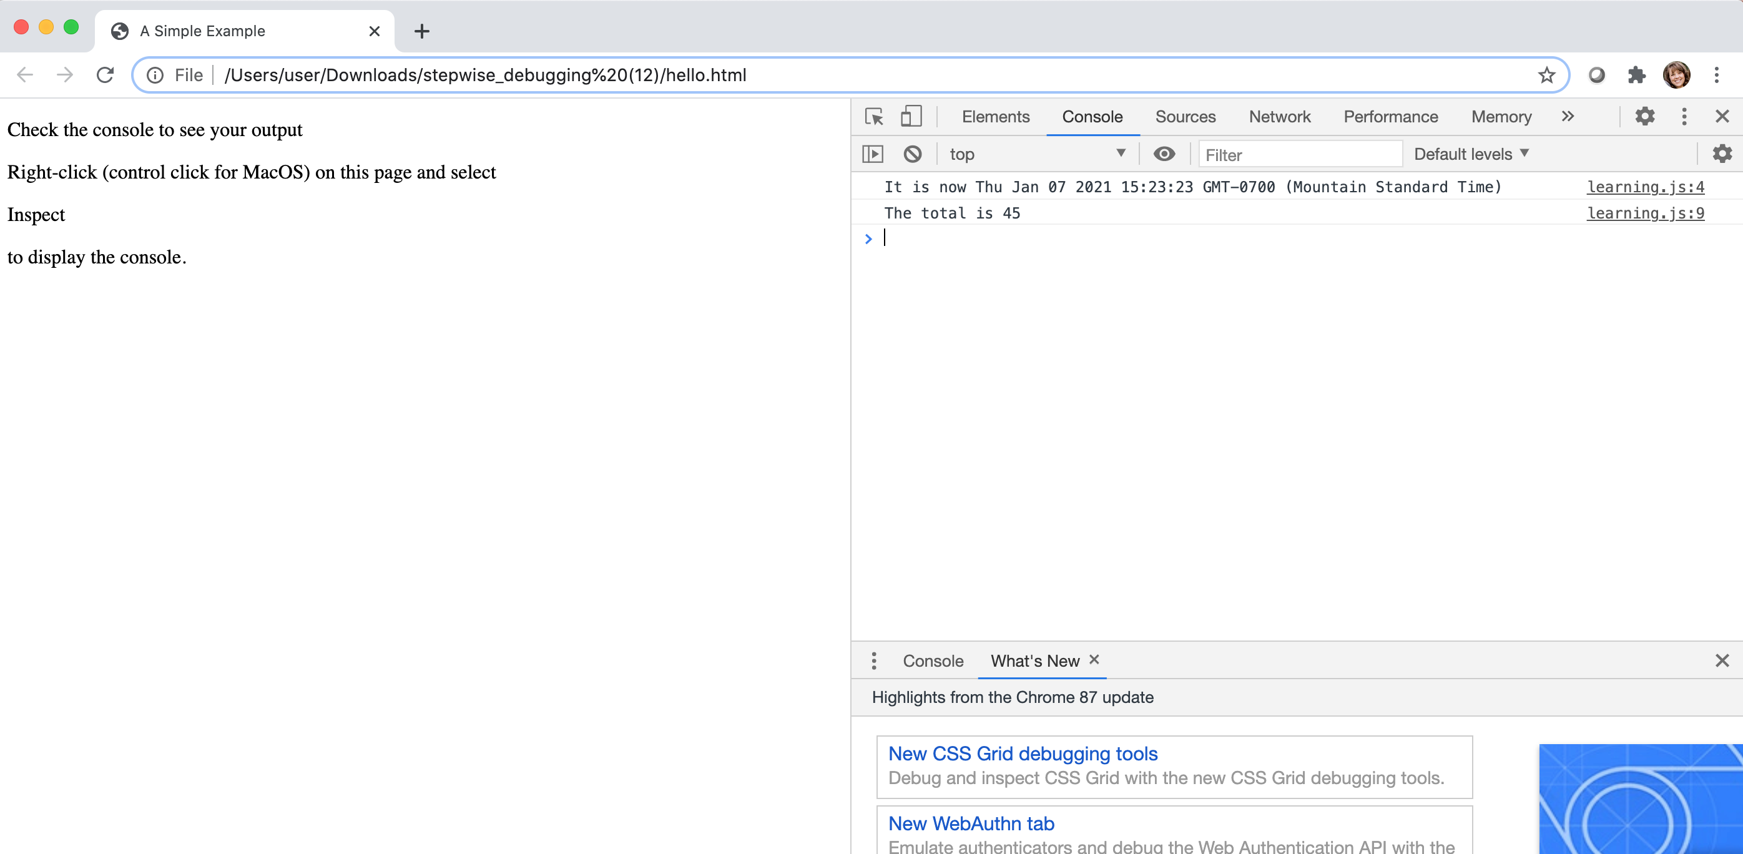Screen dimensions: 1743x854
Task: Open a new browser tab
Action: pyautogui.click(x=421, y=31)
